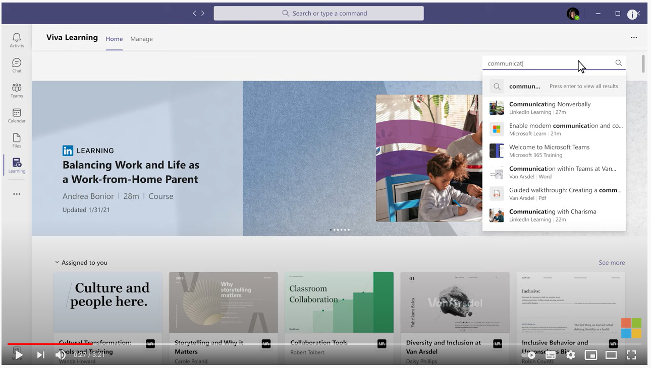651x368 pixels.
Task: Click the Andrea Bonior author name
Action: (x=88, y=196)
